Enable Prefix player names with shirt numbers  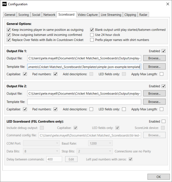(x=92, y=40)
